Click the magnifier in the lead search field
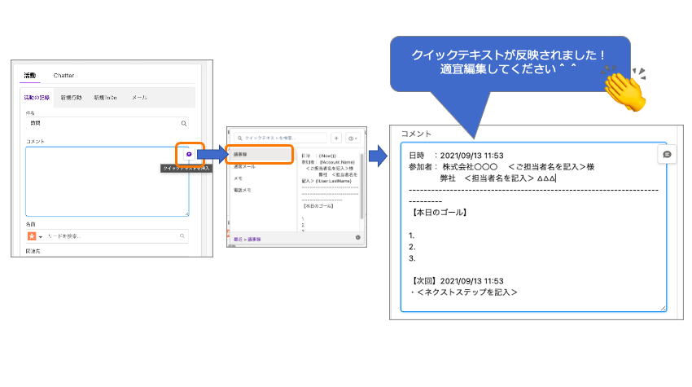Image resolution: width=692 pixels, height=387 pixels. pyautogui.click(x=182, y=236)
